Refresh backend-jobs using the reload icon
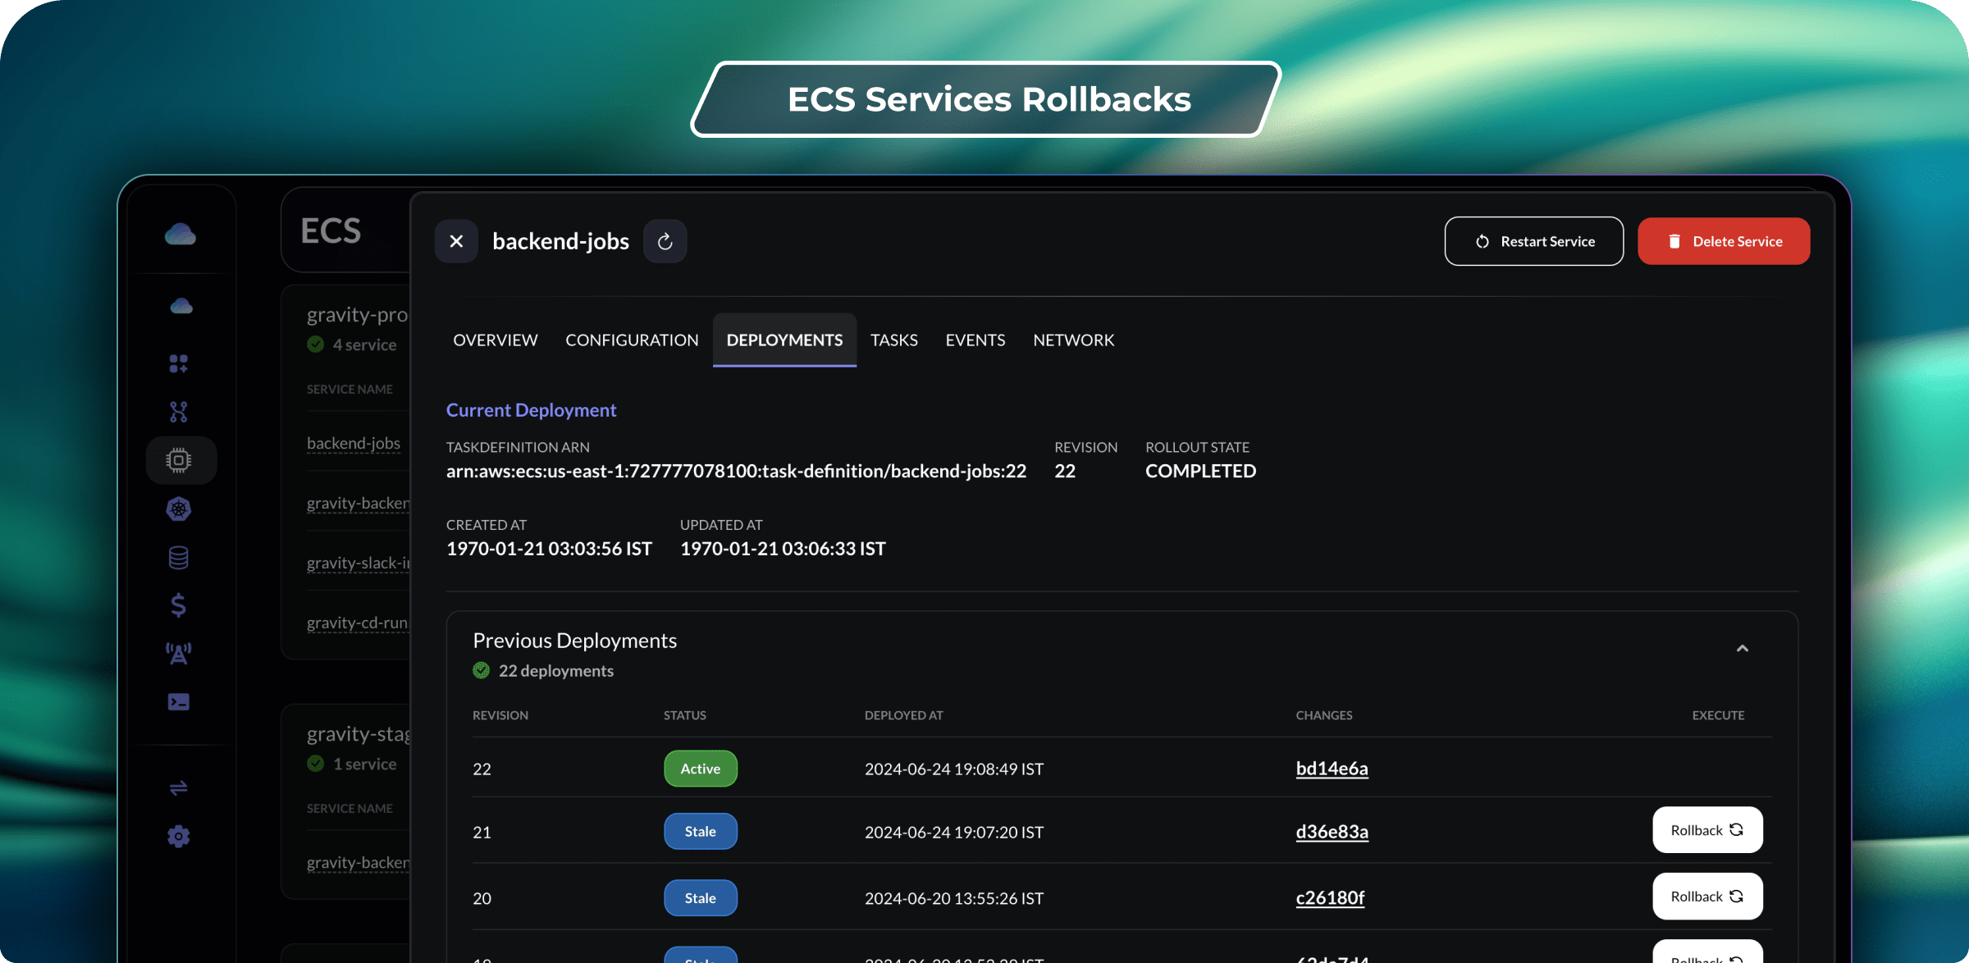Image resolution: width=1969 pixels, height=963 pixels. point(665,240)
